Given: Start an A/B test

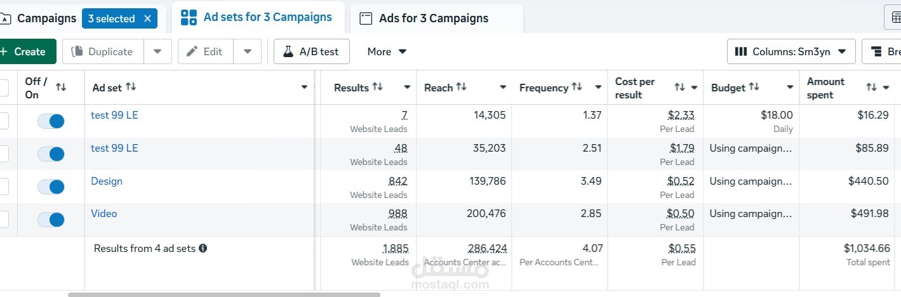Looking at the screenshot, I should point(312,51).
